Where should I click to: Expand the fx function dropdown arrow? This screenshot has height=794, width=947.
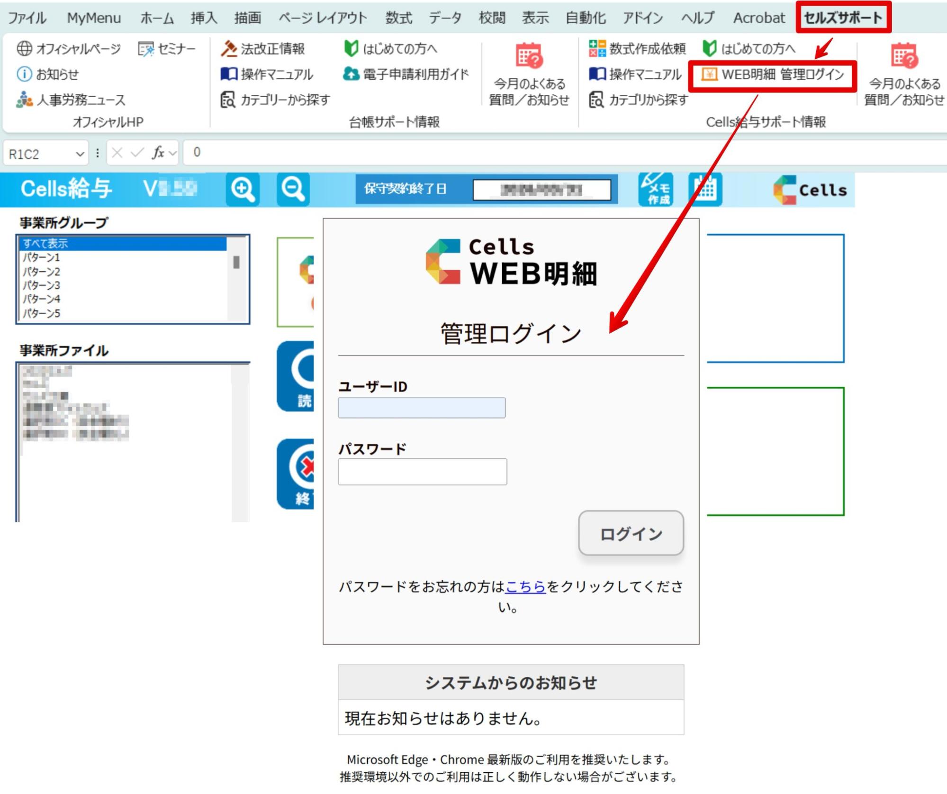tap(172, 153)
